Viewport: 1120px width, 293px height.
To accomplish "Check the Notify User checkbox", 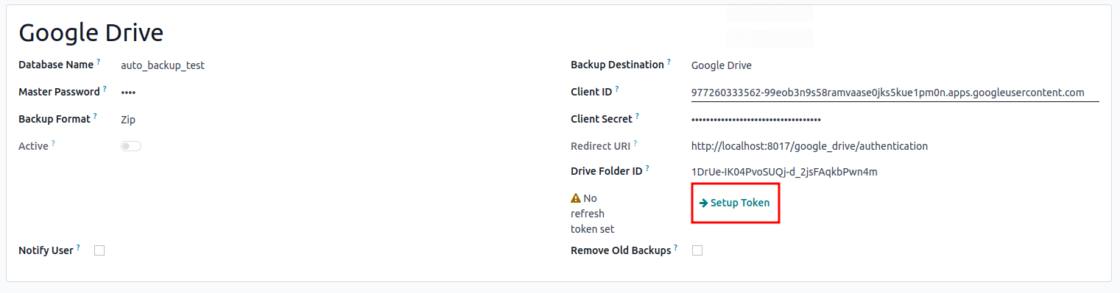I will [99, 250].
